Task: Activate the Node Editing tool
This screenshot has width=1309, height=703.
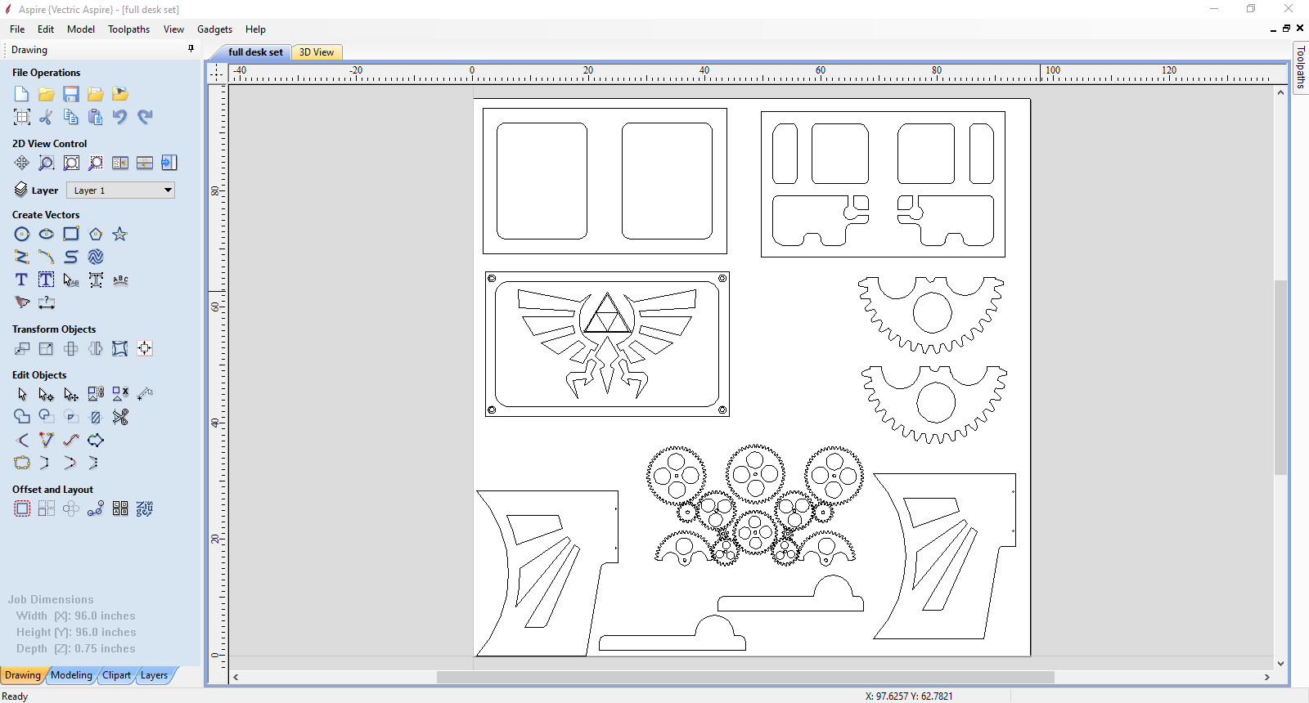Action: [47, 394]
